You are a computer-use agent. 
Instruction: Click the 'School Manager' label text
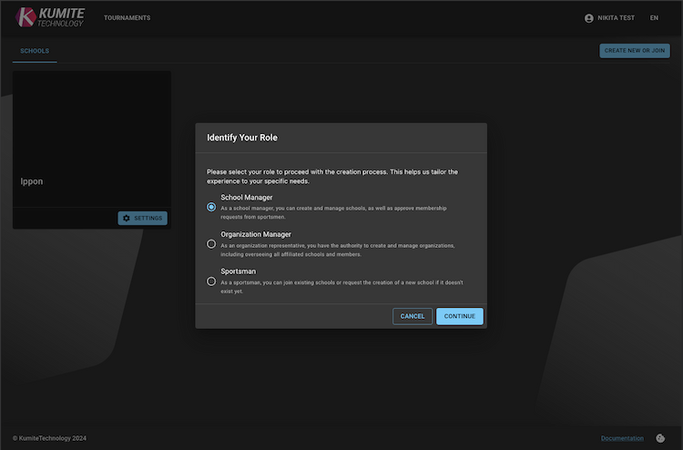coord(247,198)
